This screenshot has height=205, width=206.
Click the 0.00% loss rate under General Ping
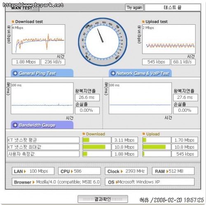[87, 110]
